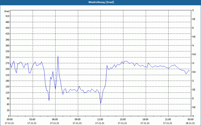Click the 'NW' compass label
Screen dimensions: 201x126
click(x=194, y=54)
